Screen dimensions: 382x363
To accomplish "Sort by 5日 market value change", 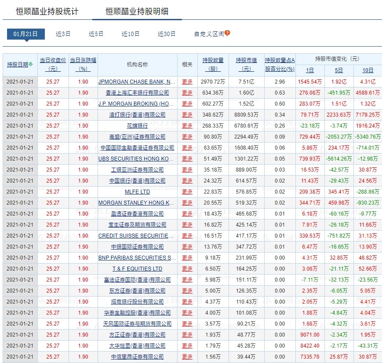I will (x=338, y=70).
